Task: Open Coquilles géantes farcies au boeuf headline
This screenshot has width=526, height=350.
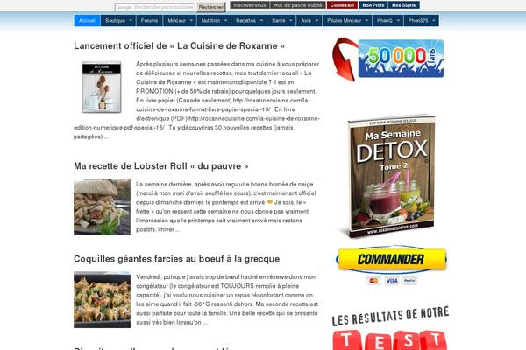Action: (x=177, y=259)
